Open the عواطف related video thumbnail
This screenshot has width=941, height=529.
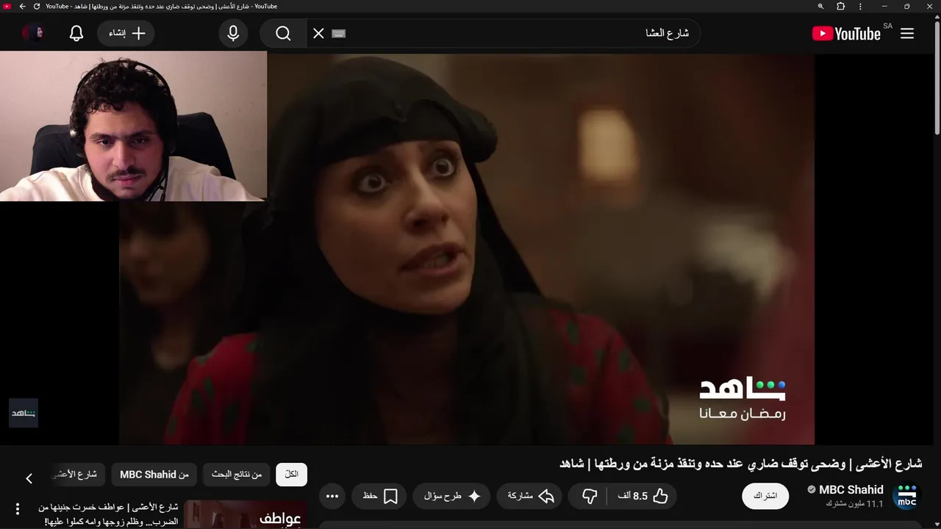pyautogui.click(x=246, y=514)
